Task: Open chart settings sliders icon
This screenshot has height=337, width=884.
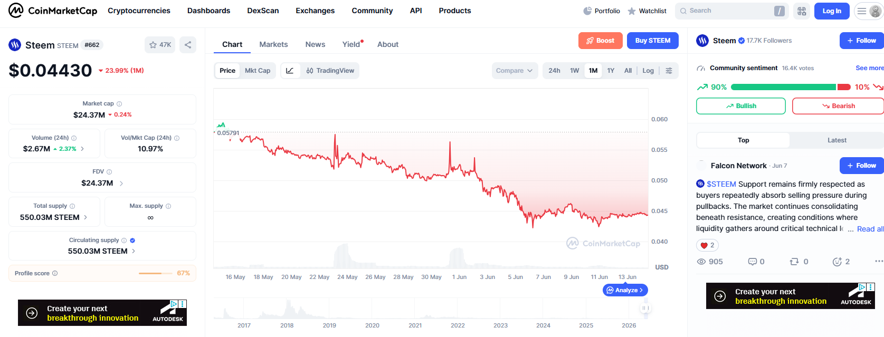Action: (x=669, y=71)
